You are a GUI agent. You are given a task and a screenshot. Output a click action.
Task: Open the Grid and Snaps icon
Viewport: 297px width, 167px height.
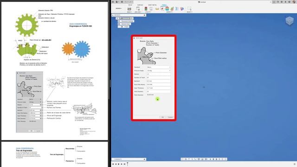(x=202, y=159)
